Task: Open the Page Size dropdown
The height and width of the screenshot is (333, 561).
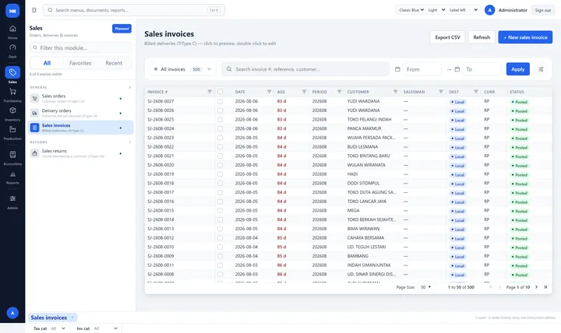Action: click(x=425, y=287)
